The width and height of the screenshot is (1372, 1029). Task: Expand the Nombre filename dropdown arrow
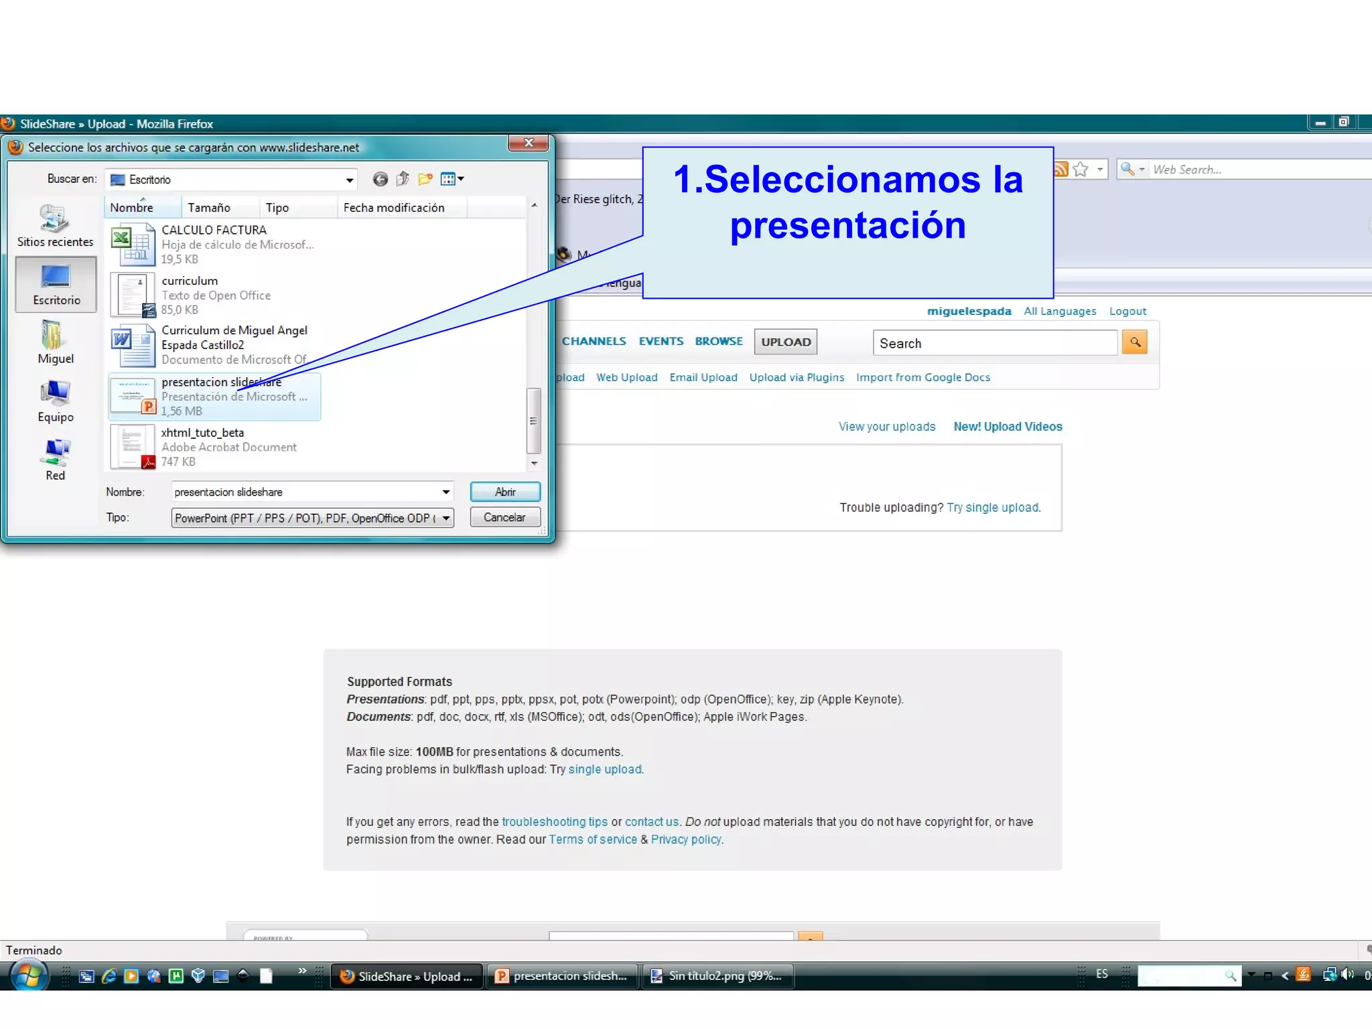[445, 492]
